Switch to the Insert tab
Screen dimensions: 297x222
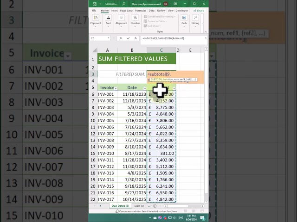pyautogui.click(x=114, y=11)
